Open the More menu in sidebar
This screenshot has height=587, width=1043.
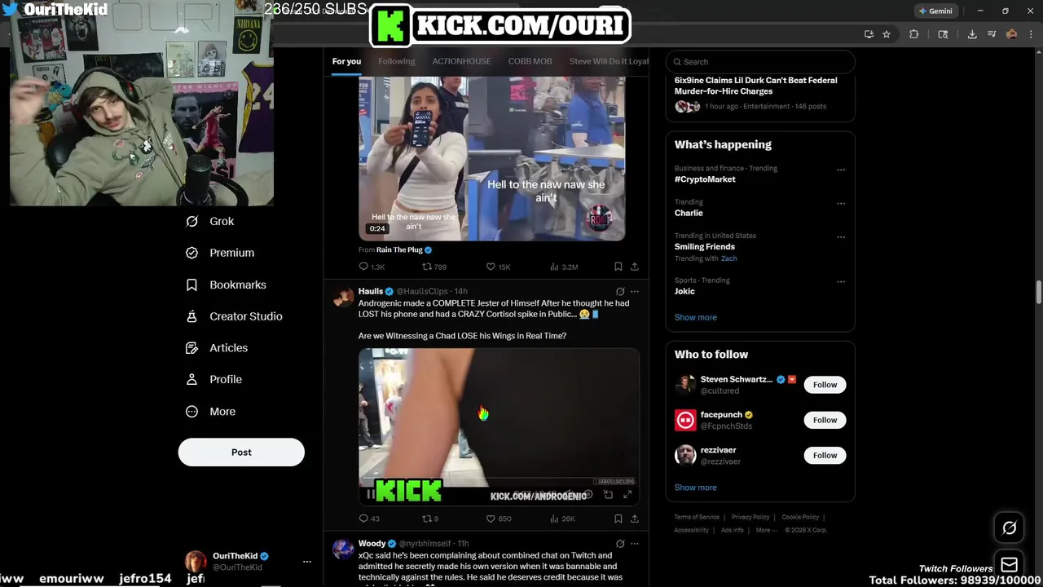[210, 412]
